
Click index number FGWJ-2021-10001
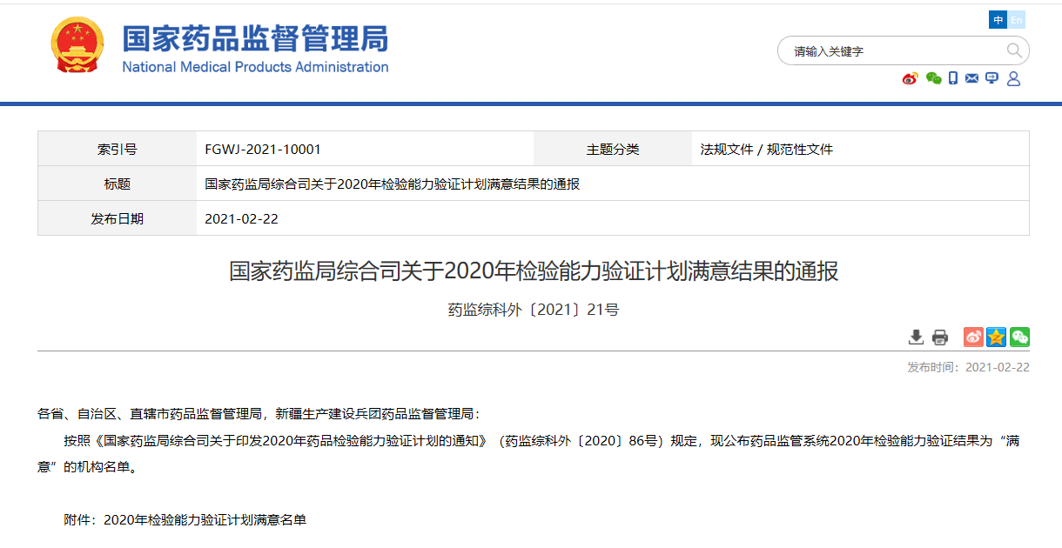point(263,149)
